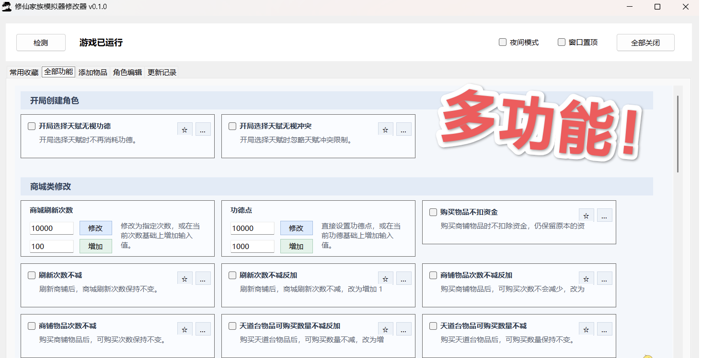This screenshot has height=358, width=702.
Task: Click 修改 button for 功德点
Action: point(297,228)
